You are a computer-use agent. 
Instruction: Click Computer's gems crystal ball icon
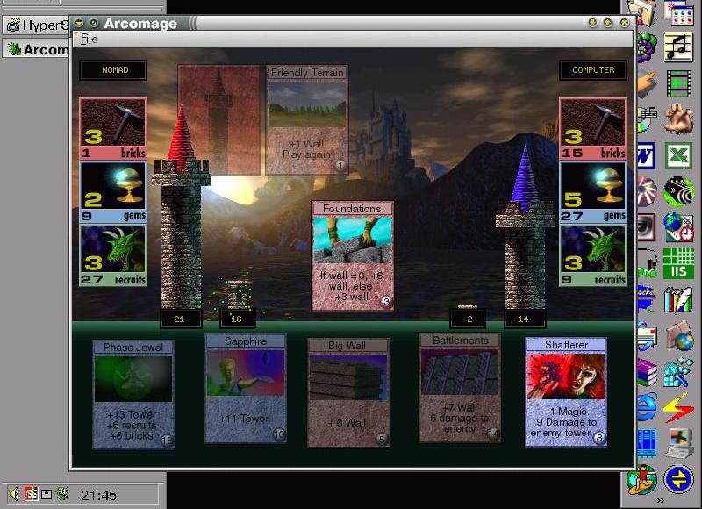593,186
